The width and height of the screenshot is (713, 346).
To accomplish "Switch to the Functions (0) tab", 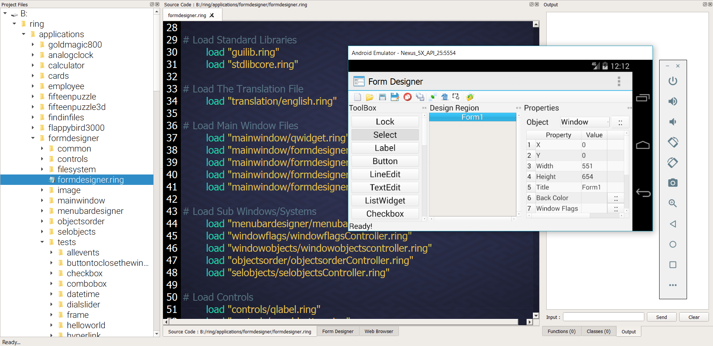I will point(561,331).
